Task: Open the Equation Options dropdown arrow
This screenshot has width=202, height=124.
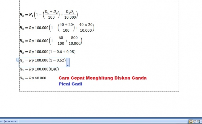Action: [x=68, y=65]
